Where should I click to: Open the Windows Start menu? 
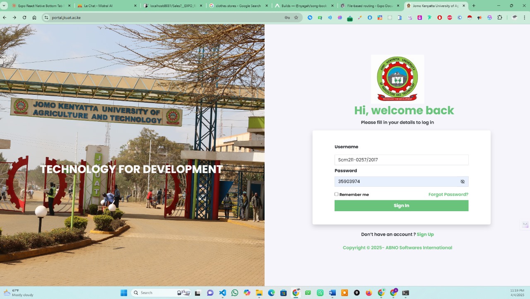click(x=124, y=293)
